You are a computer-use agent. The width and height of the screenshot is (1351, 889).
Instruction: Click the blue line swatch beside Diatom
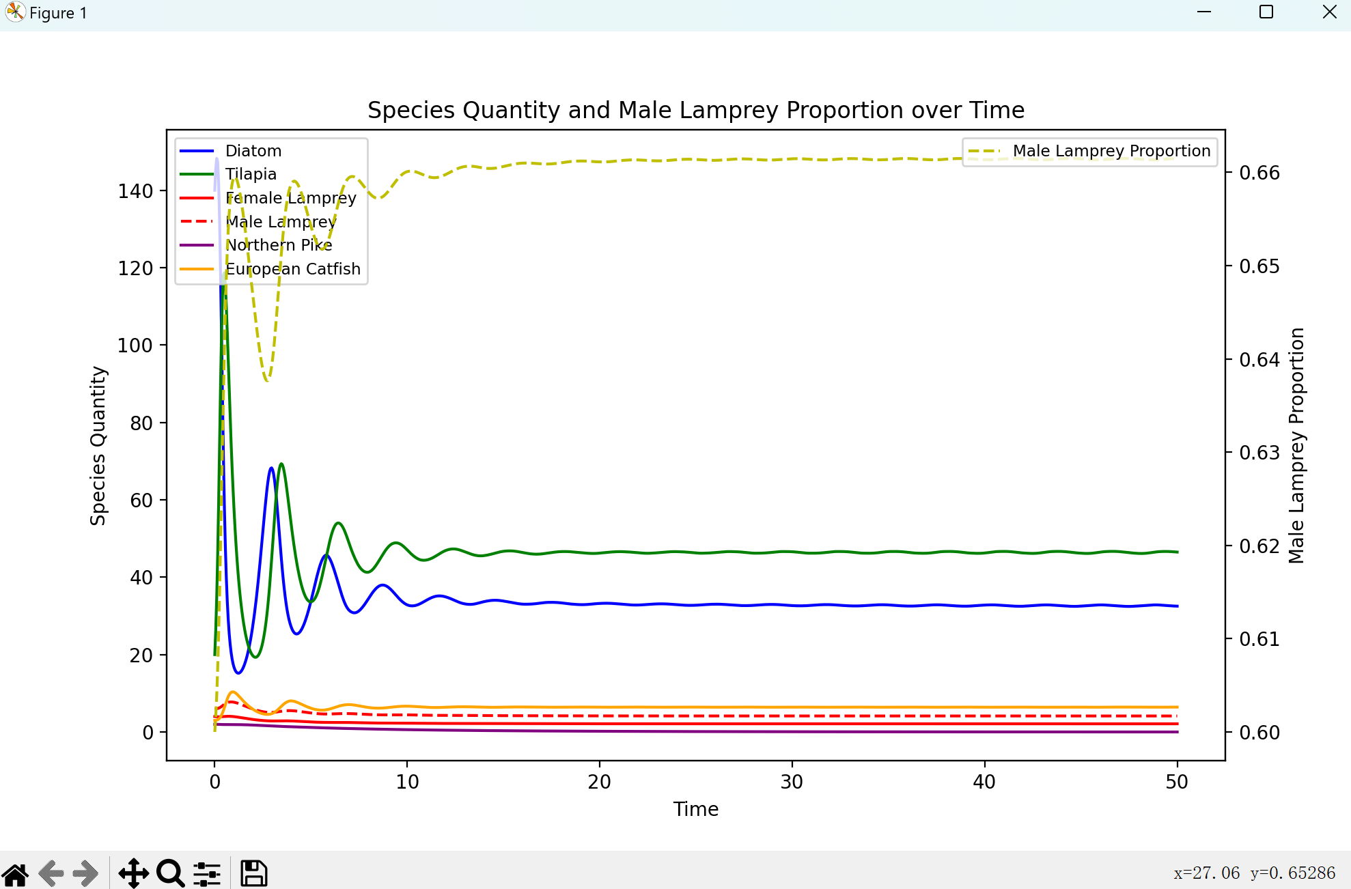pyautogui.click(x=197, y=151)
